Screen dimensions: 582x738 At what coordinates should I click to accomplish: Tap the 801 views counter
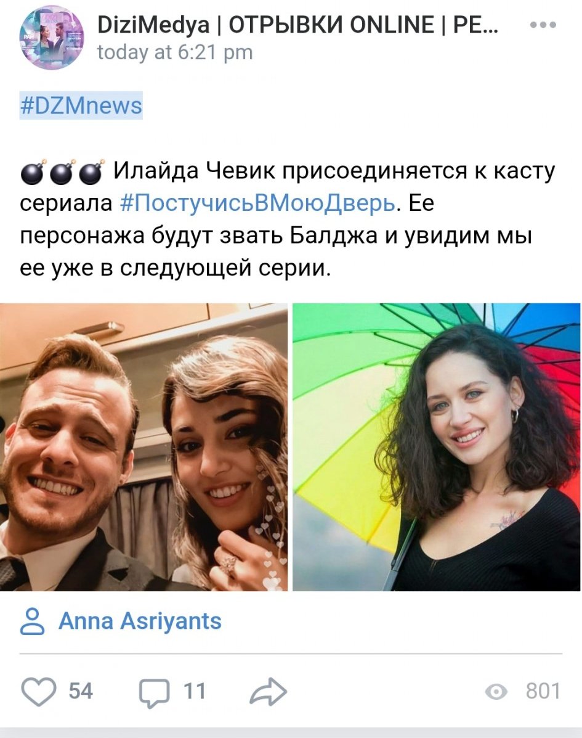click(543, 691)
